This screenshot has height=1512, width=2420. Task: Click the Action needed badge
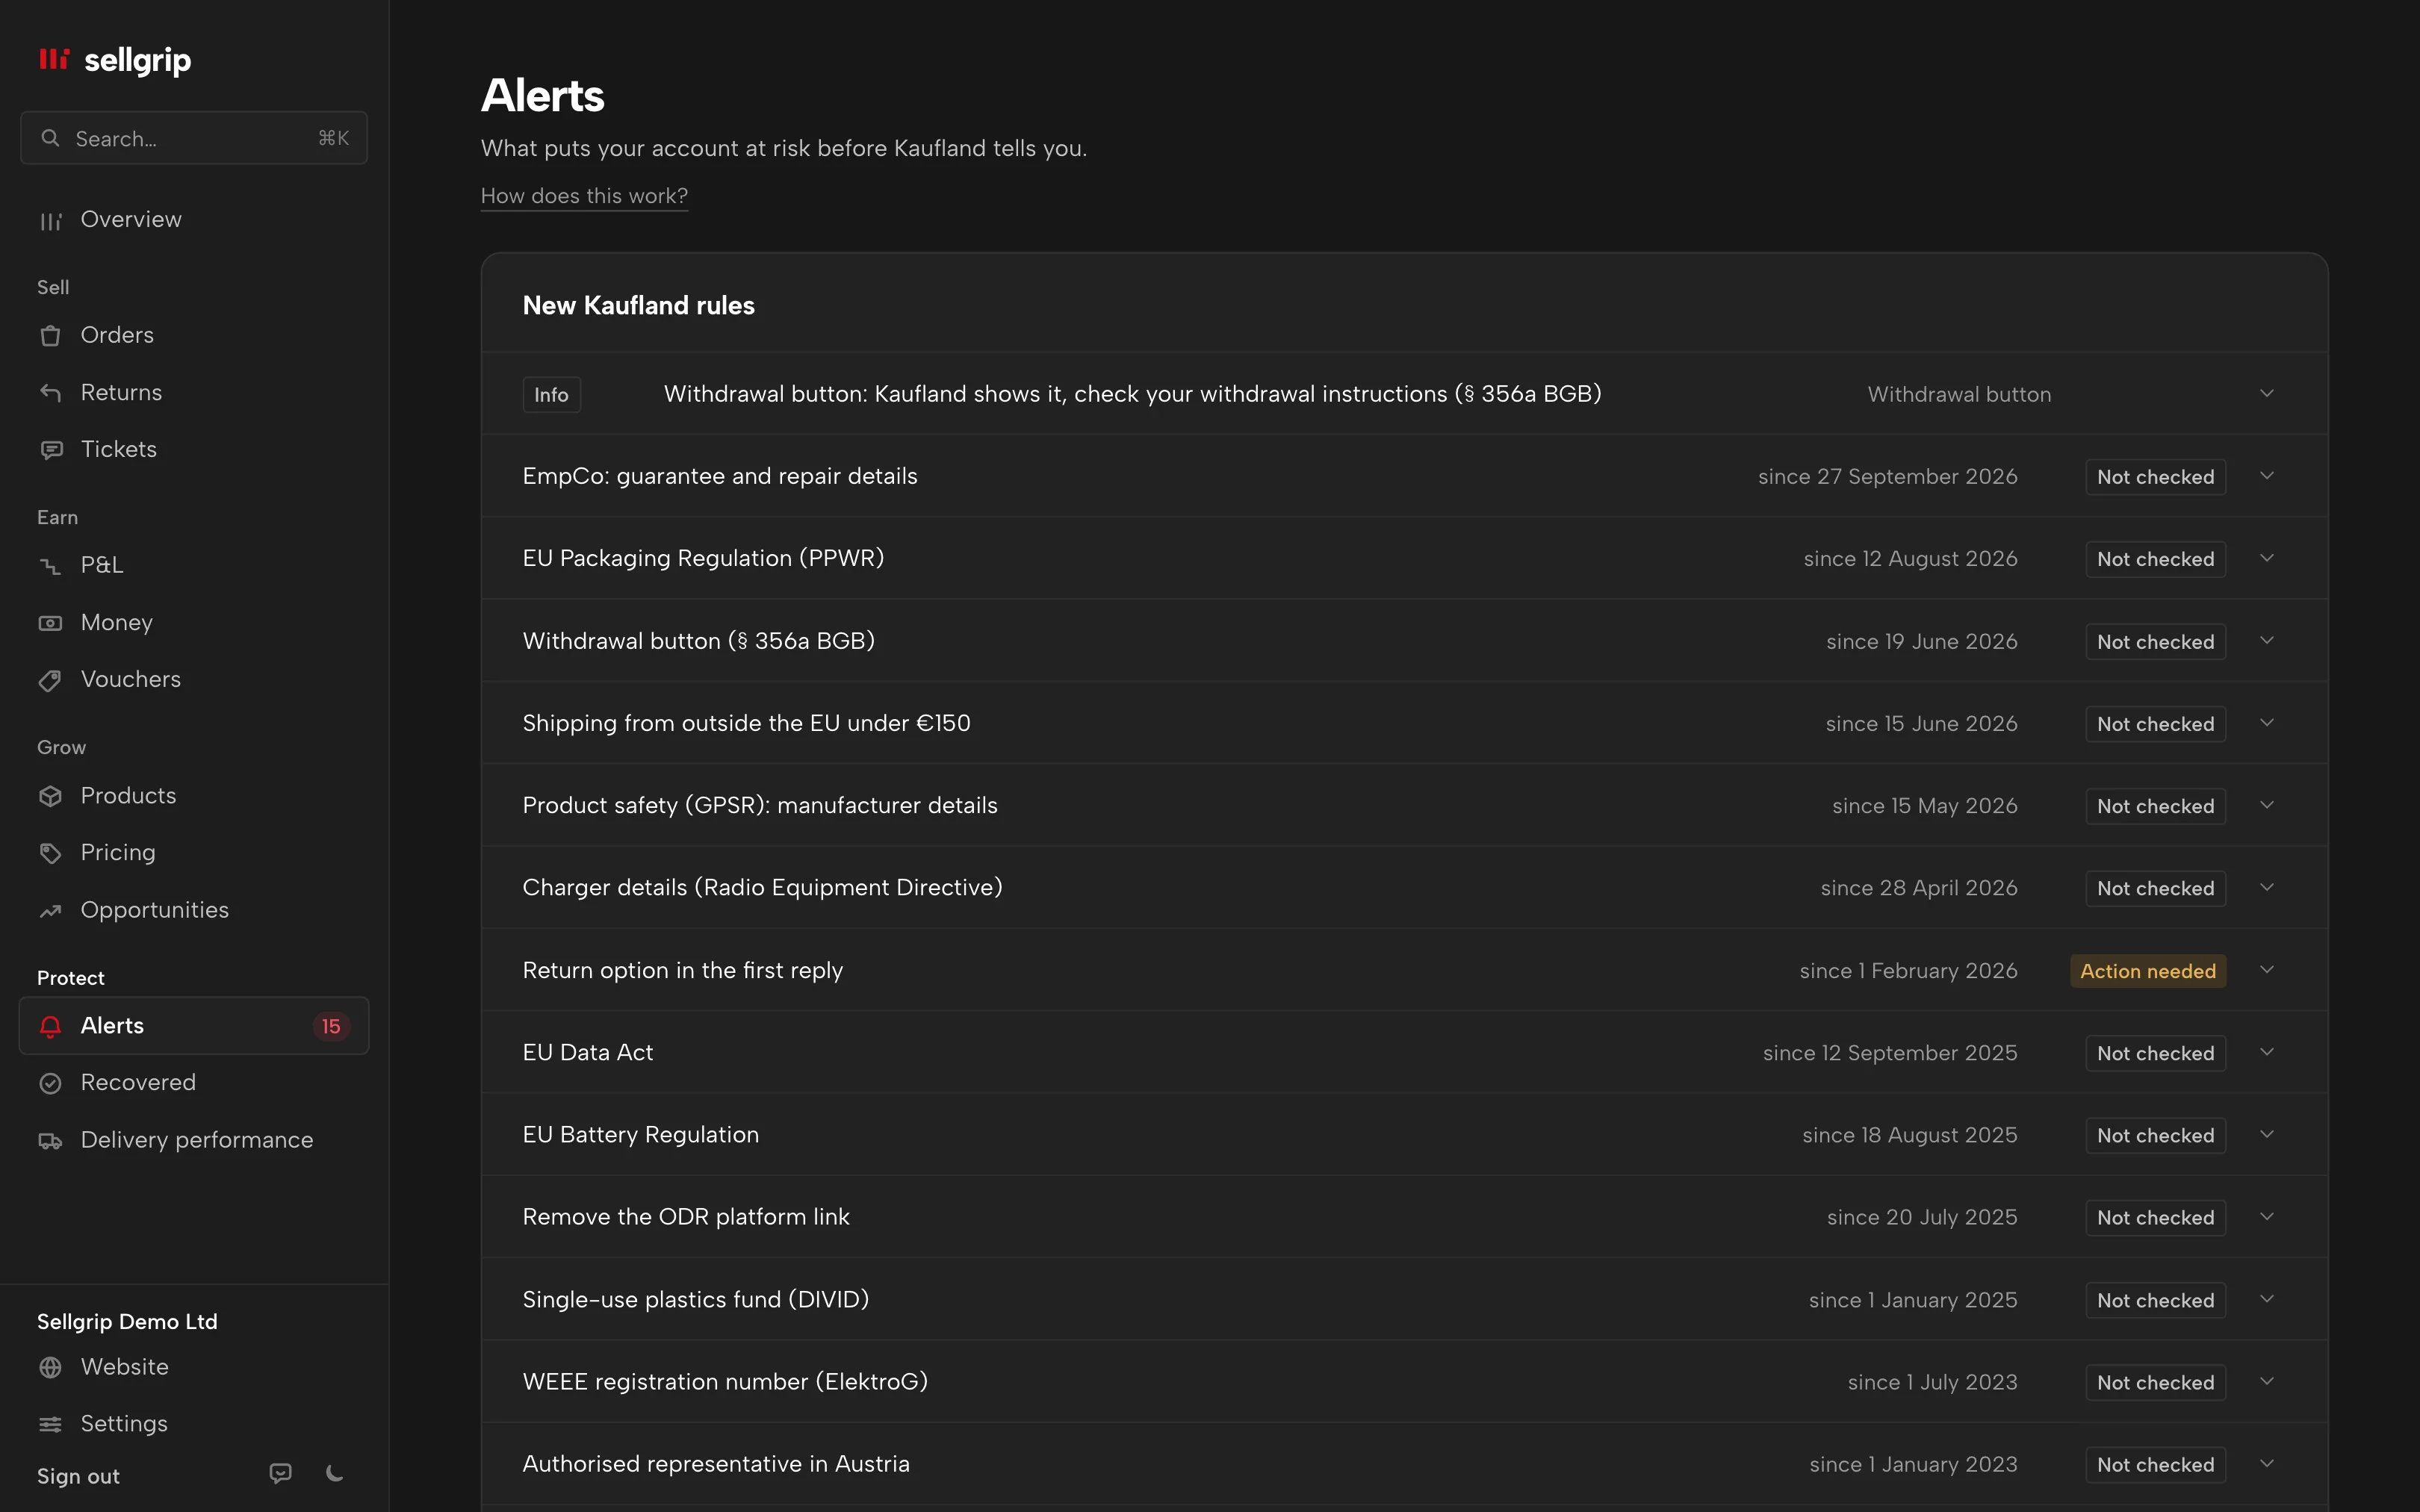pyautogui.click(x=2148, y=971)
